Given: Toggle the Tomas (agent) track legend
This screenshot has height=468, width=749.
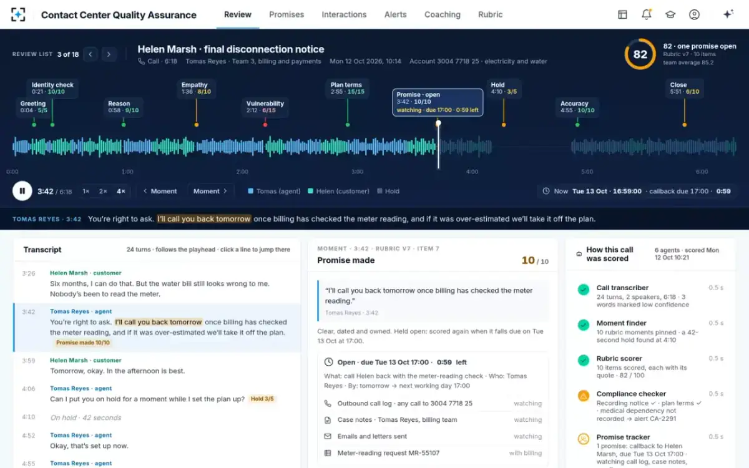Looking at the screenshot, I should point(274,191).
